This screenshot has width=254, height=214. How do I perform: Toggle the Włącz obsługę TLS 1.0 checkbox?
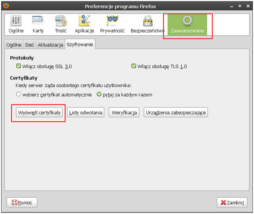pyautogui.click(x=134, y=66)
